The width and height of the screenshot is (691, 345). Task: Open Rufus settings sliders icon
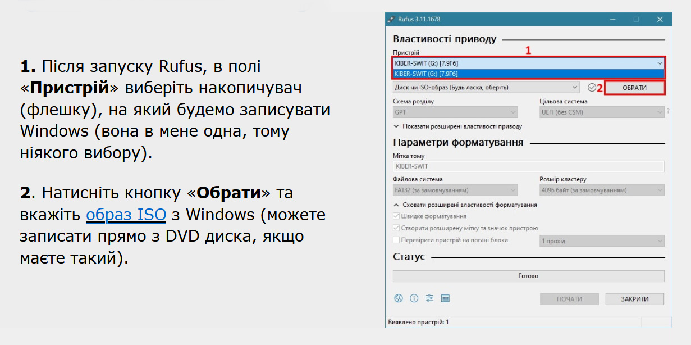point(430,298)
